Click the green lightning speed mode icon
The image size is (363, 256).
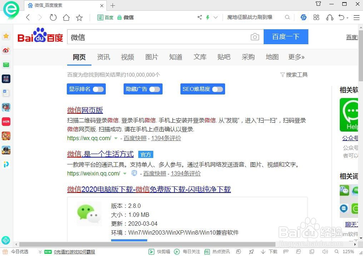pos(208,17)
